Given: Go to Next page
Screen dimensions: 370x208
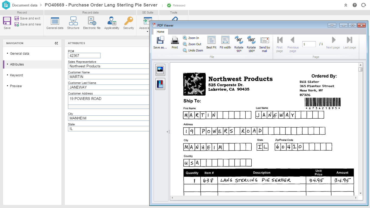Looking at the screenshot, I should coord(333,43).
